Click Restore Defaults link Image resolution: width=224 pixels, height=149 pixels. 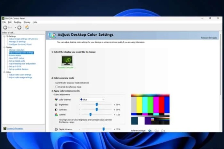pyautogui.click(x=209, y=38)
